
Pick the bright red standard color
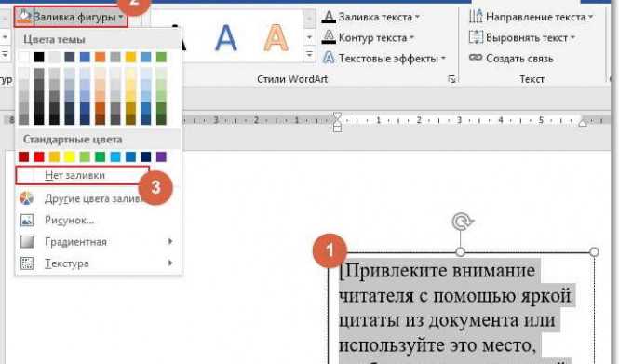click(x=39, y=156)
